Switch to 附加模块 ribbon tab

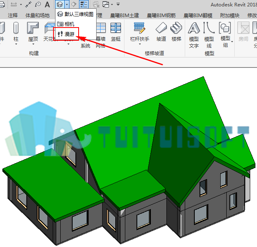[229, 16]
